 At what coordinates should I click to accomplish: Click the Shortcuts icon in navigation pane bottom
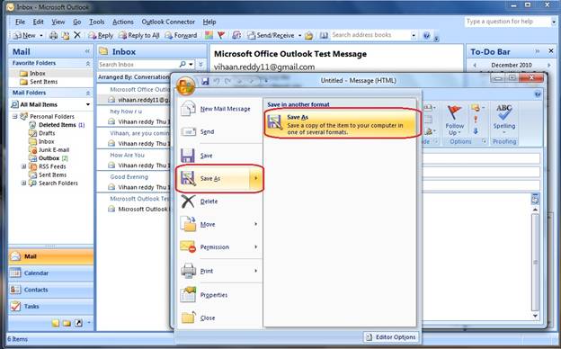coord(78,323)
